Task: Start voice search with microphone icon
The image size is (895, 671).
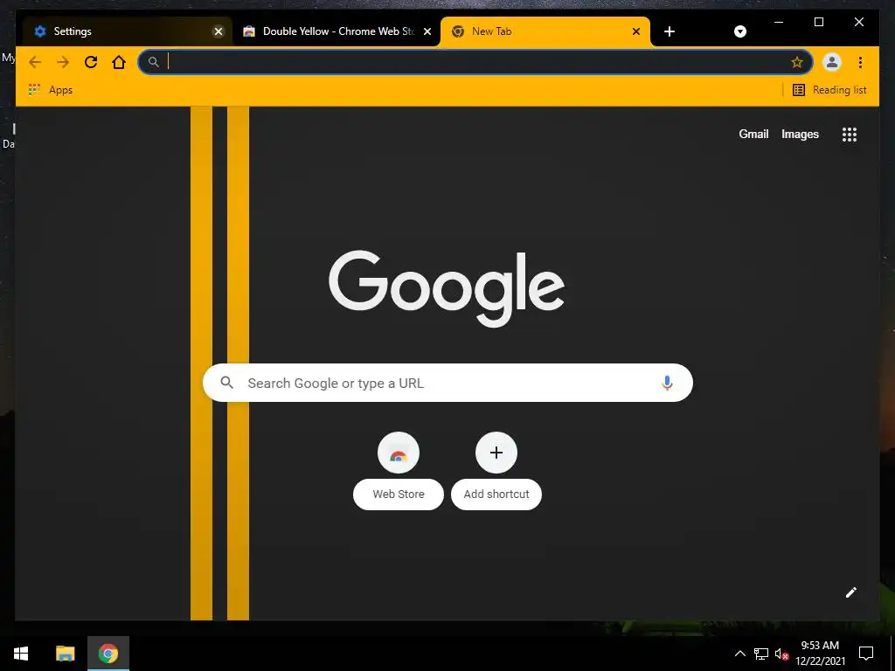Action: coord(667,383)
